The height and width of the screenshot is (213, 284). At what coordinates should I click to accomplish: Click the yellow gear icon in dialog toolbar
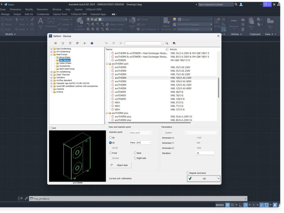(55, 43)
